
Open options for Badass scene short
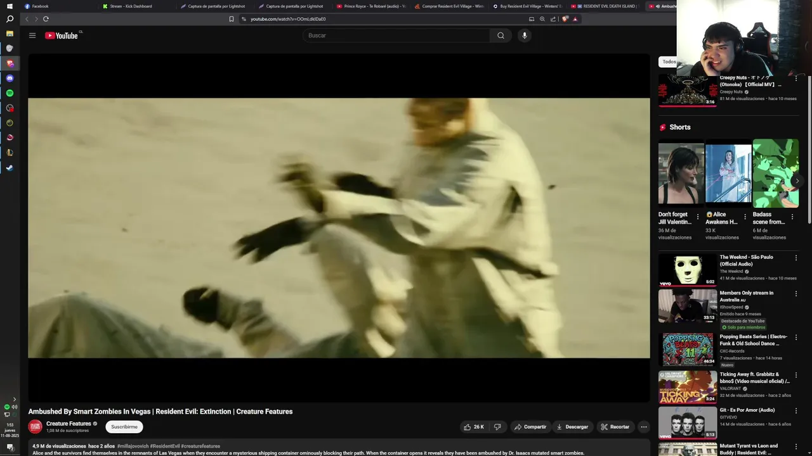[792, 217]
